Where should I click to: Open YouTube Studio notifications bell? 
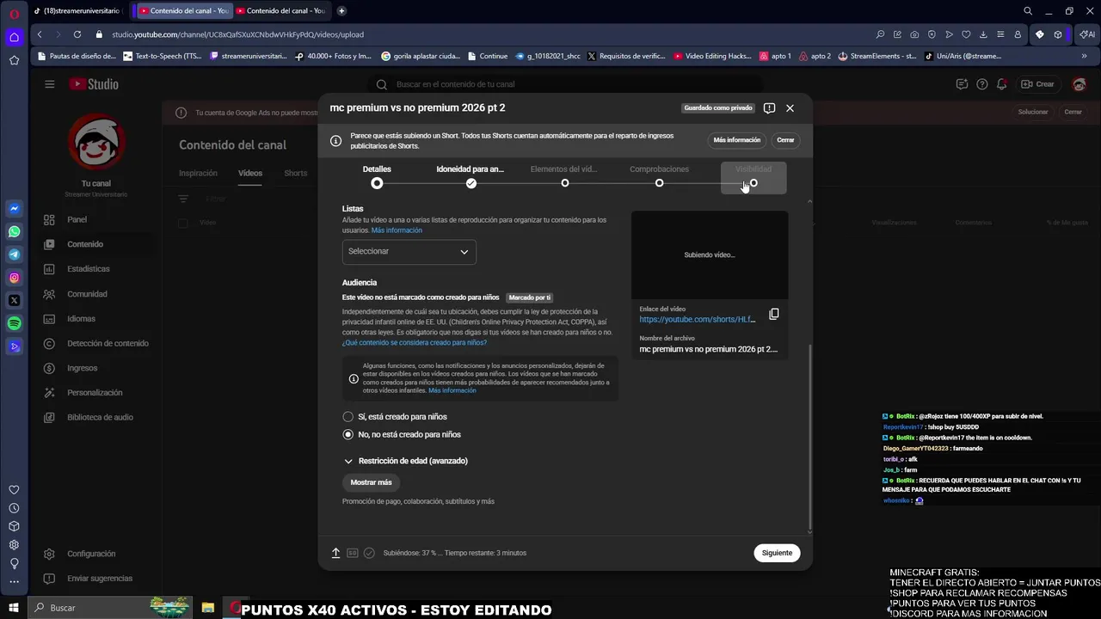[x=1001, y=84]
